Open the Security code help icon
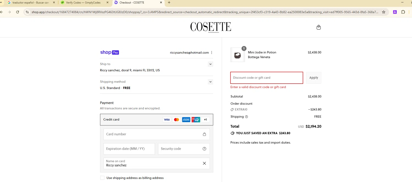 tap(204, 149)
